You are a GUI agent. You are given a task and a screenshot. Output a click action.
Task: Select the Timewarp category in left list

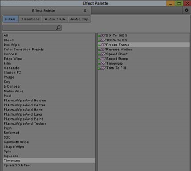(49, 161)
